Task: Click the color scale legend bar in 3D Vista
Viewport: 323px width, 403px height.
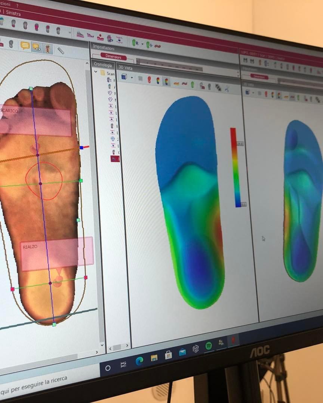Action: (x=236, y=167)
